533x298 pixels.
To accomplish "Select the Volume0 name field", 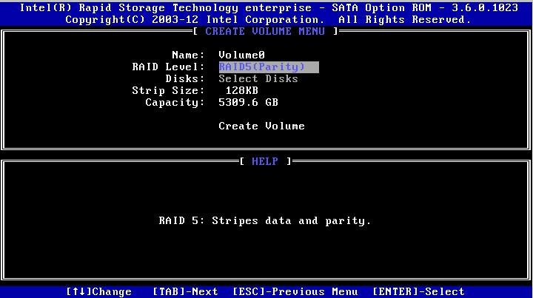I will (242, 55).
